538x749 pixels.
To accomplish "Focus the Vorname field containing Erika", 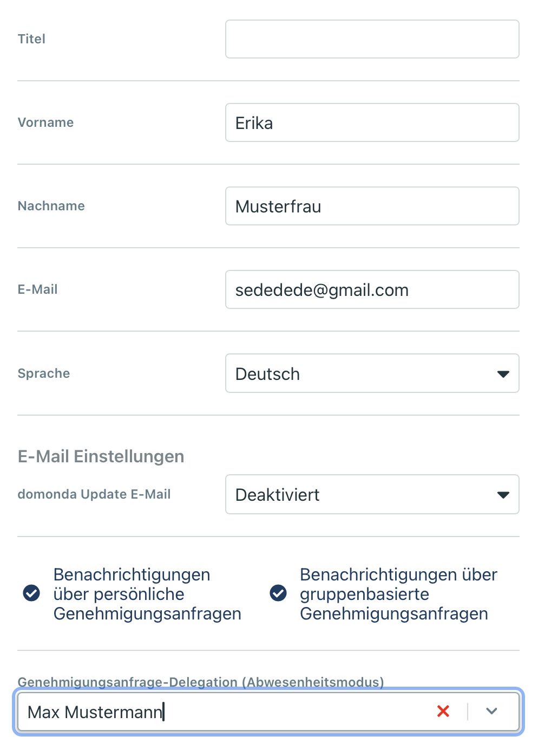I will [x=372, y=122].
